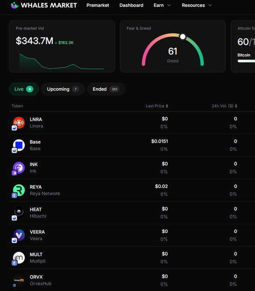Switch to the Upcoming tab

[63, 89]
